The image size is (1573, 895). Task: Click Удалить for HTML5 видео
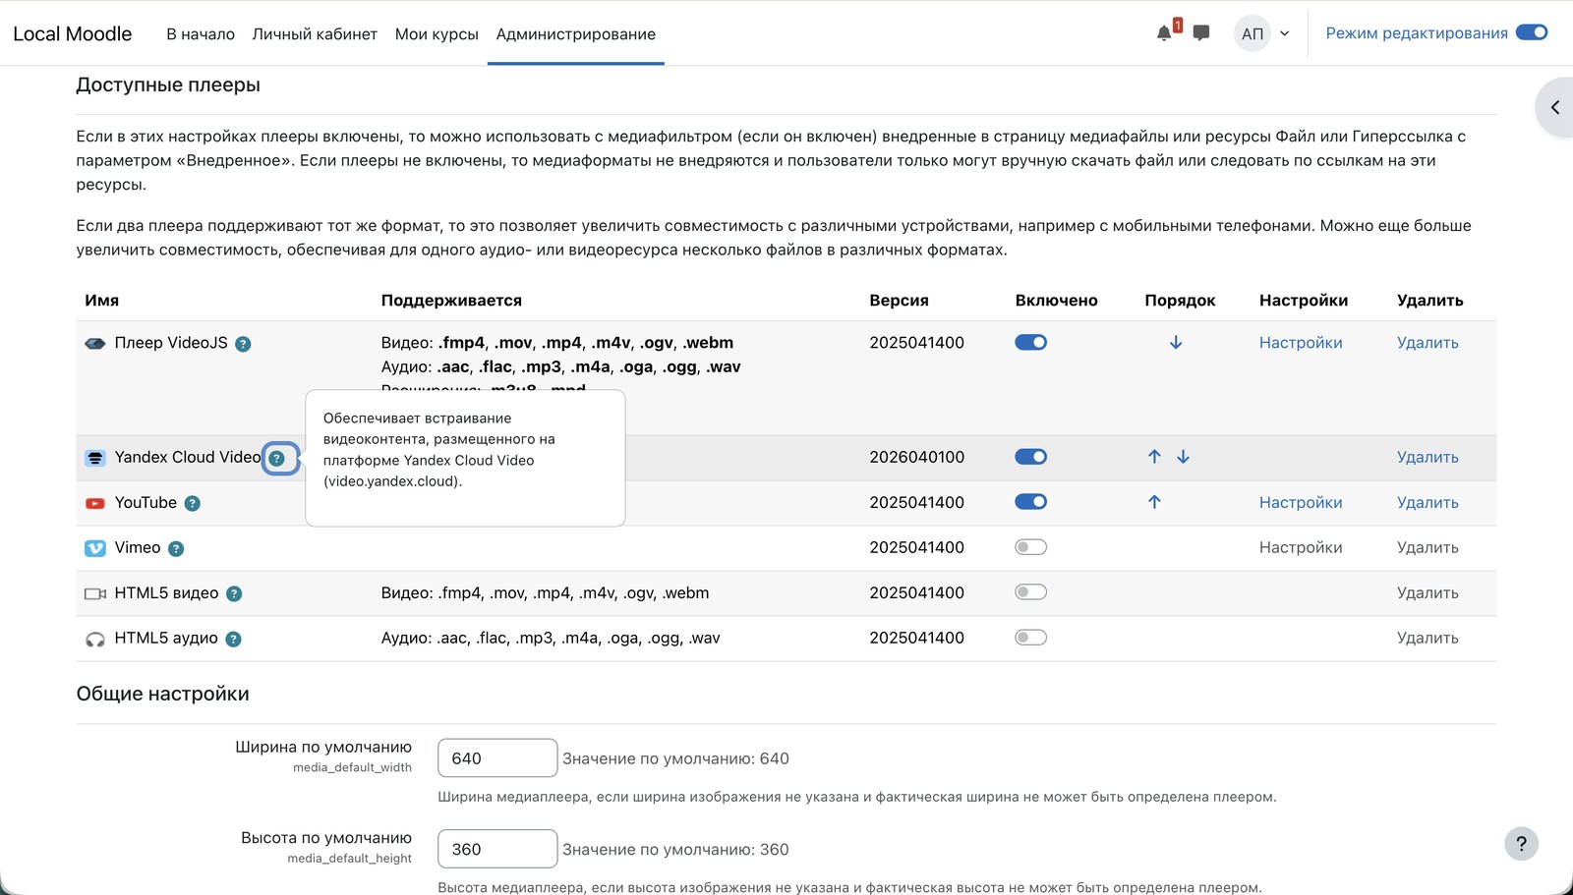[1427, 592]
